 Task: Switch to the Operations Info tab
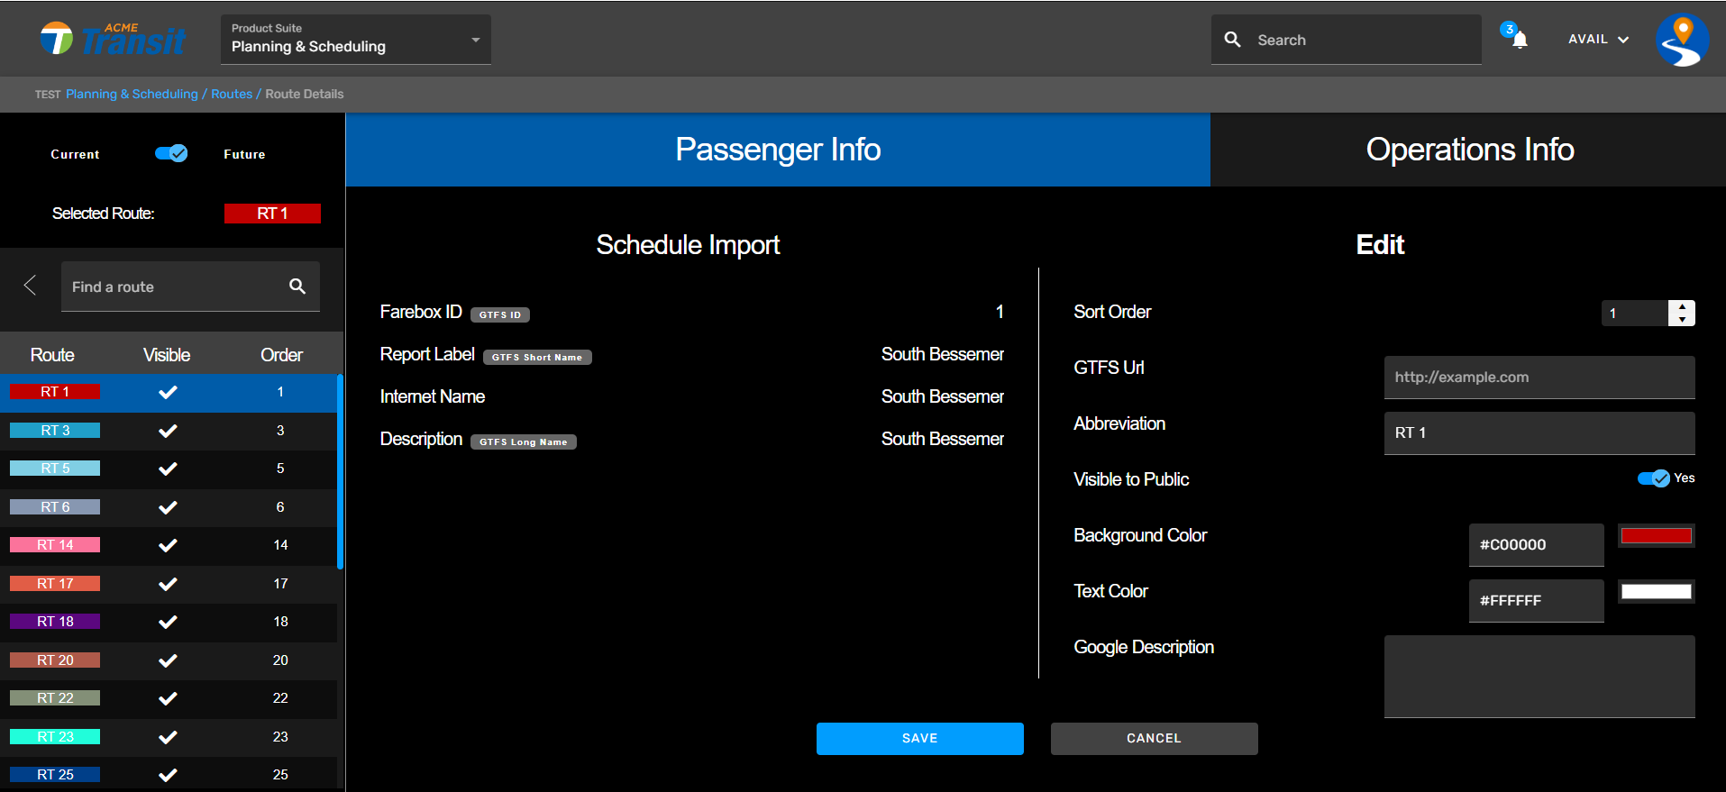[x=1468, y=150]
